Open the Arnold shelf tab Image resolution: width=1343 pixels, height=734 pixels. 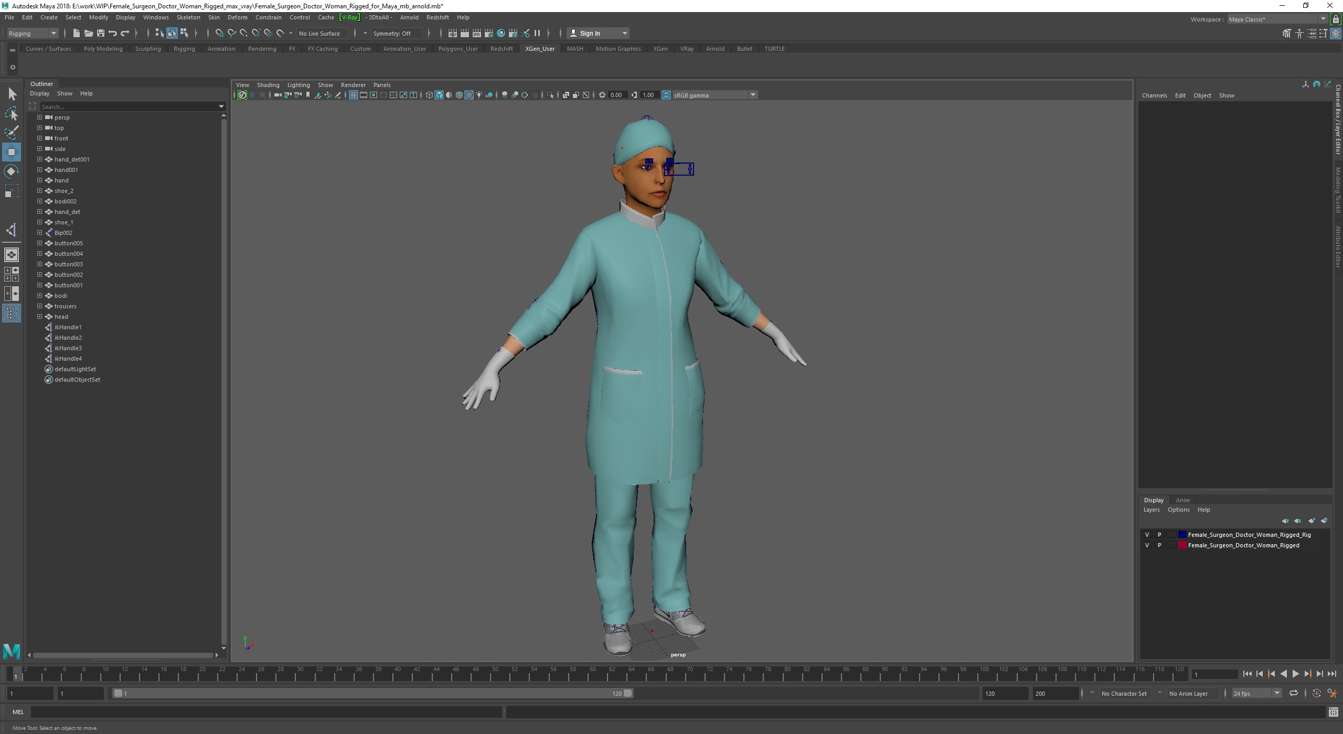(715, 49)
